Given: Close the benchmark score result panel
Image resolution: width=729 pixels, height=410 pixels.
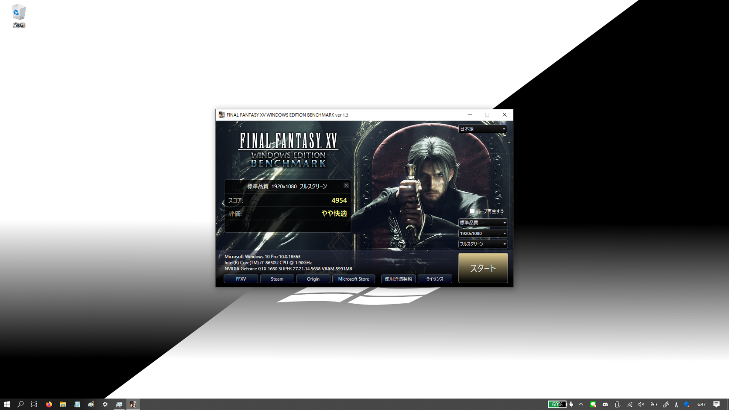Looking at the screenshot, I should point(346,185).
